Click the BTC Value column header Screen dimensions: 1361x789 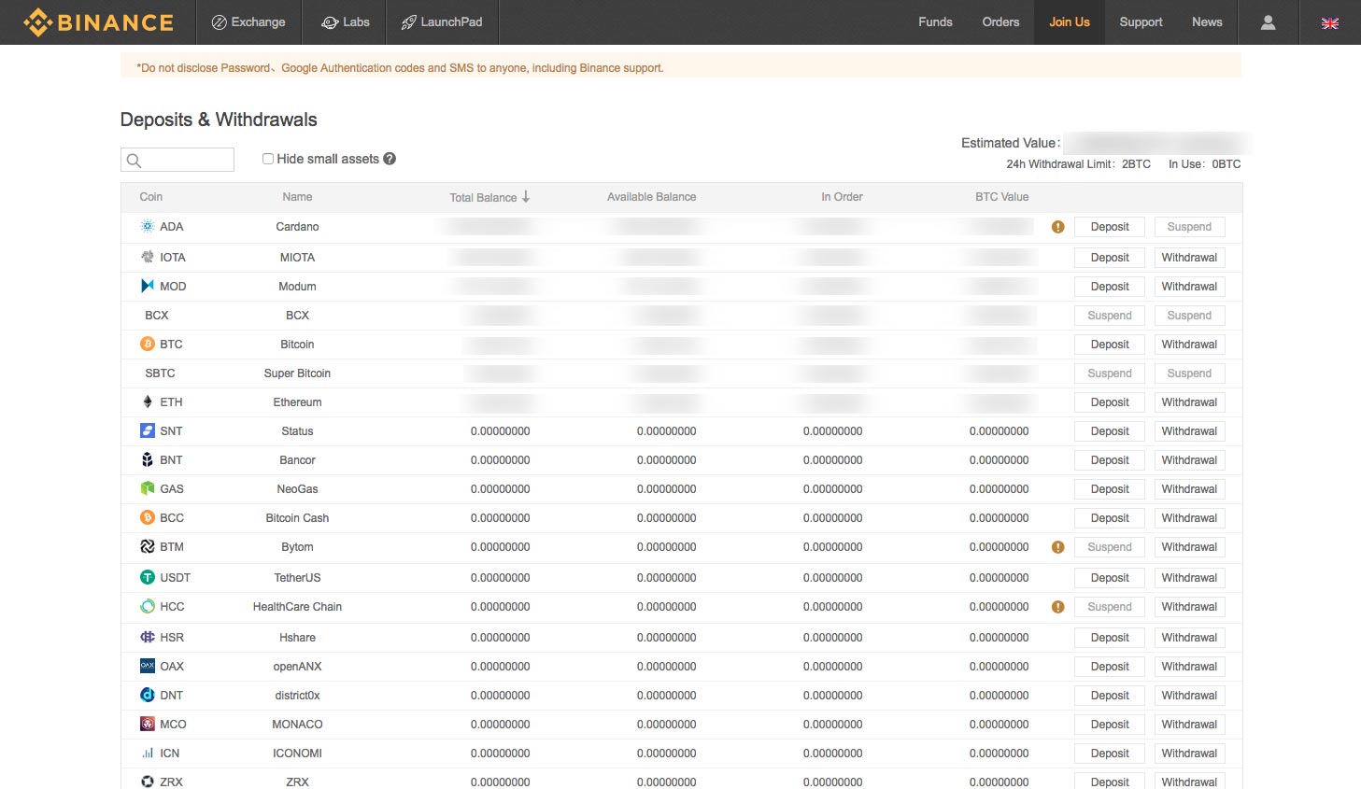coord(1001,197)
